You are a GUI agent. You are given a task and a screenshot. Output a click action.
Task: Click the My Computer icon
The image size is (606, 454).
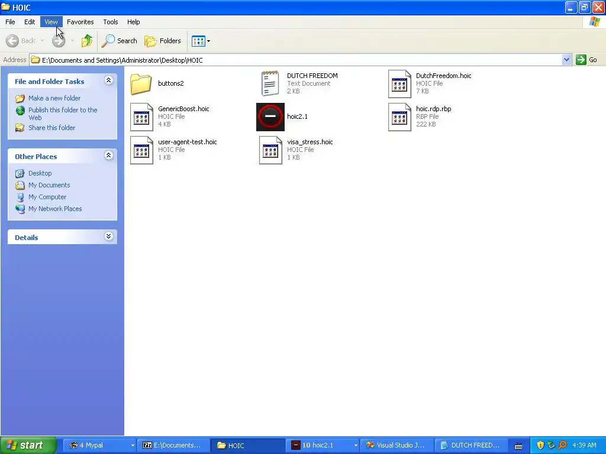[x=20, y=197]
